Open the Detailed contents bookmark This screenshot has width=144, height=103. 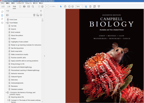click(17, 89)
